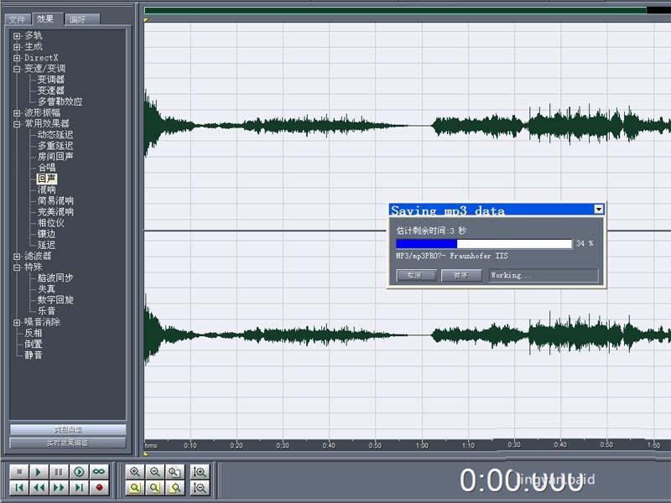Expand the 滤波器 tree branch
The width and height of the screenshot is (671, 503).
tap(17, 257)
